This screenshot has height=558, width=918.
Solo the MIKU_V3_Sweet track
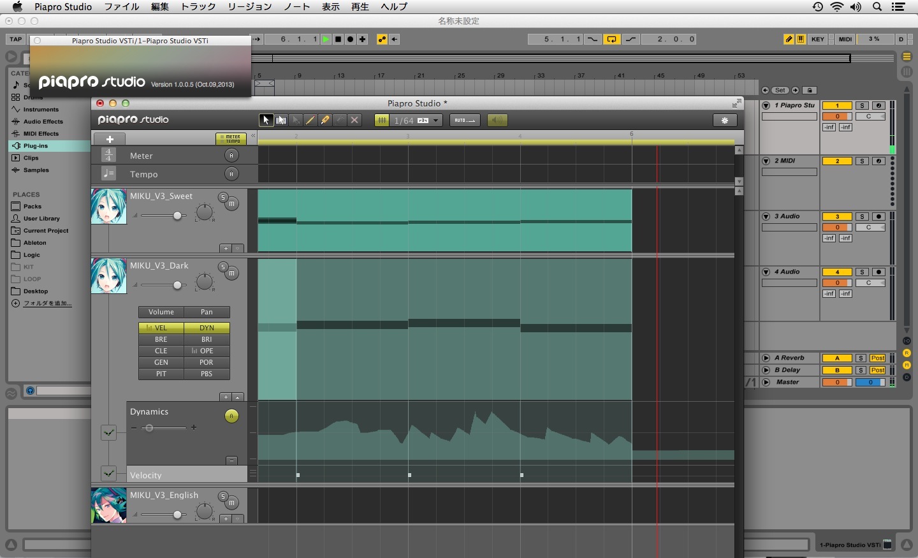[222, 197]
